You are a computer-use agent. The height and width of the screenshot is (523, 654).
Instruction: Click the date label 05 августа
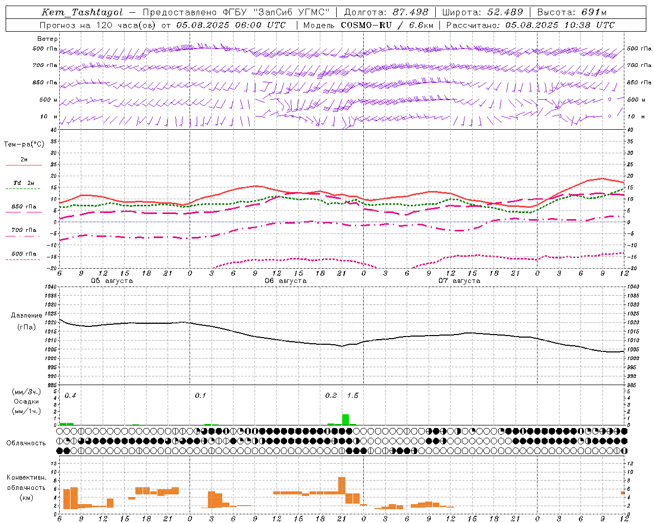112,281
